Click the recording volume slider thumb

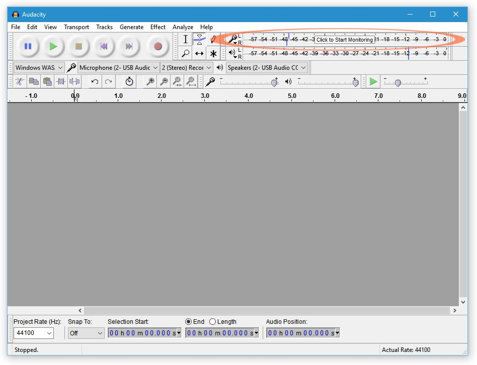click(274, 82)
